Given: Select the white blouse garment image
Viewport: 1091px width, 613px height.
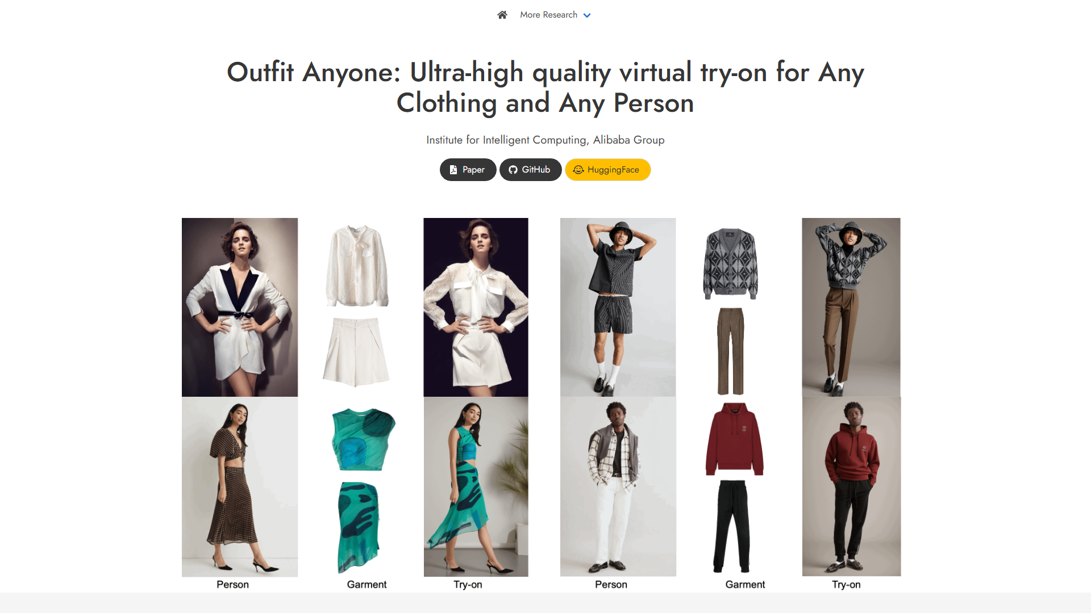Looking at the screenshot, I should click(x=357, y=266).
